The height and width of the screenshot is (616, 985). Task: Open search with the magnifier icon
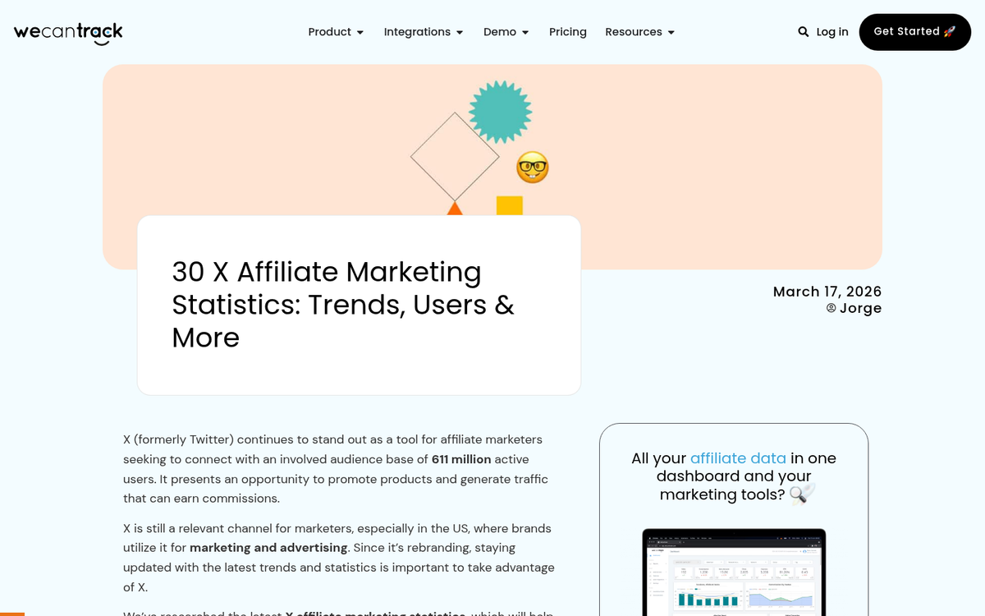[803, 32]
